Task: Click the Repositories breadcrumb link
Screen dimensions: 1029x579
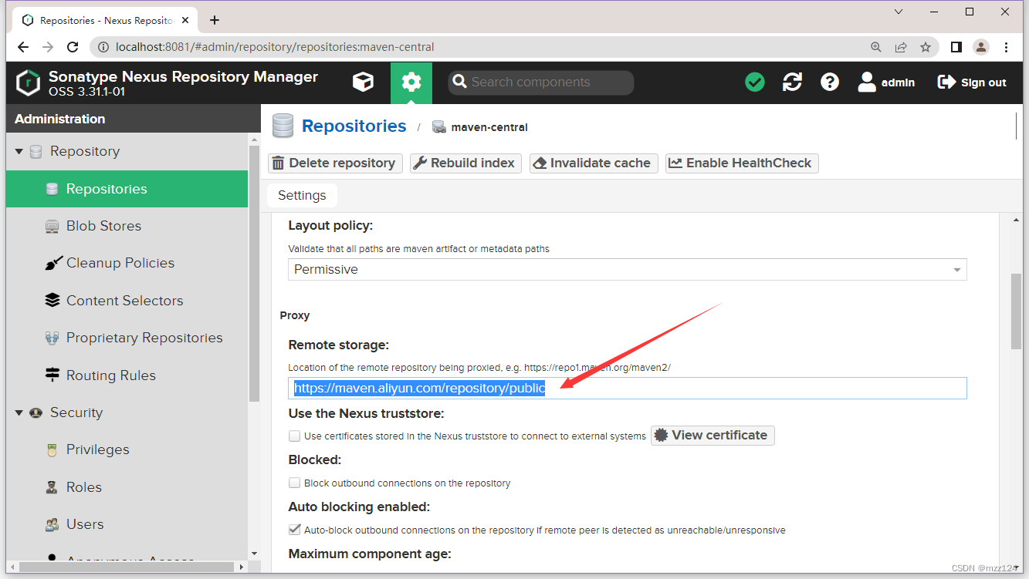Action: (354, 126)
